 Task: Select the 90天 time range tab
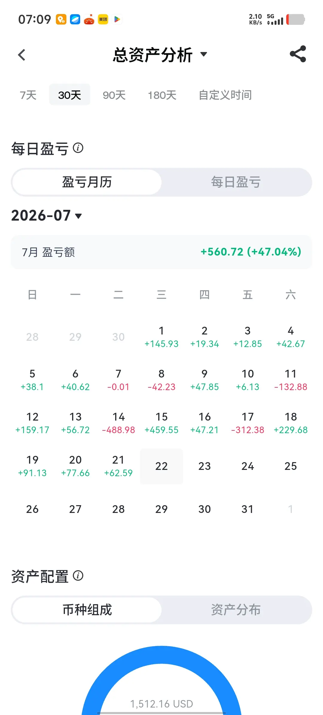point(114,95)
